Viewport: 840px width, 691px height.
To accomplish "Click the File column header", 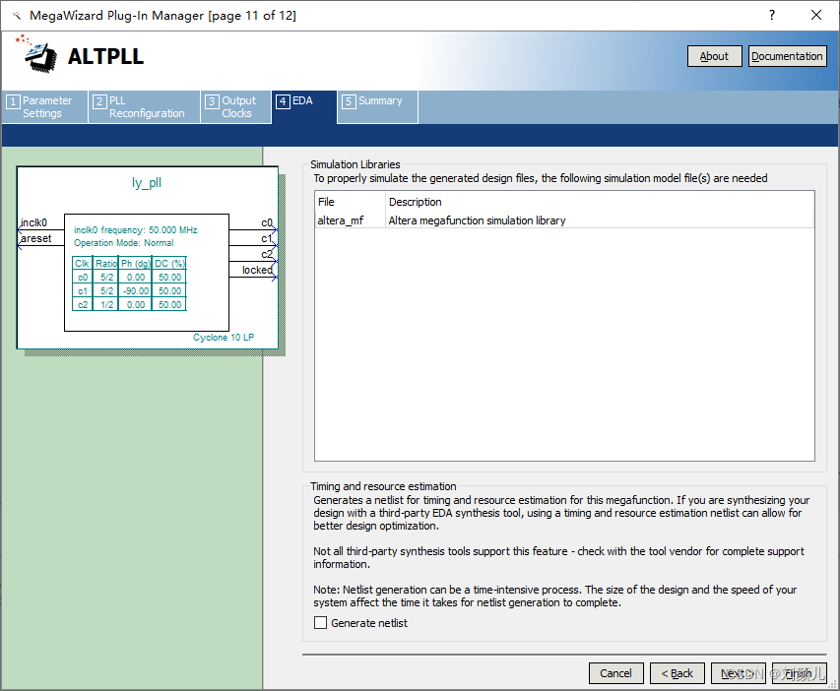I will (x=351, y=202).
